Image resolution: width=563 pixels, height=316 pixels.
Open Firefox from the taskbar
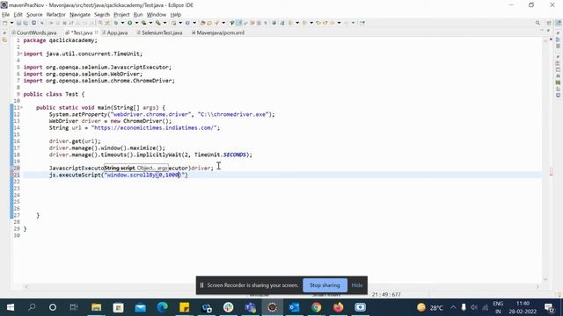click(338, 307)
